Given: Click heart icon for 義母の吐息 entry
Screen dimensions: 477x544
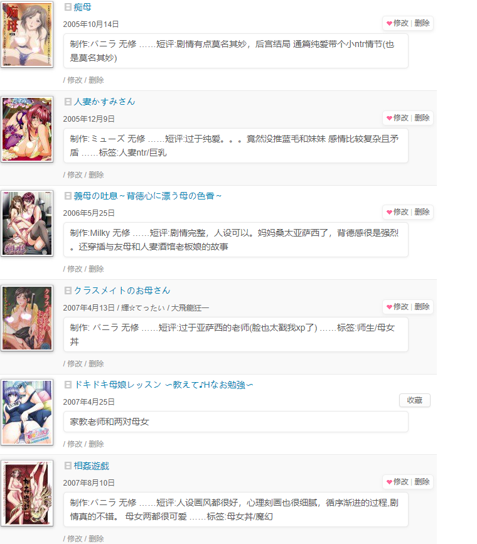Looking at the screenshot, I should tap(389, 212).
